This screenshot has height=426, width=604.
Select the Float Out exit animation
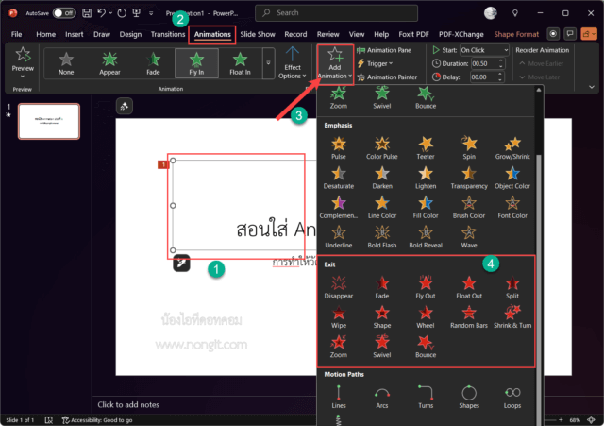(x=469, y=287)
